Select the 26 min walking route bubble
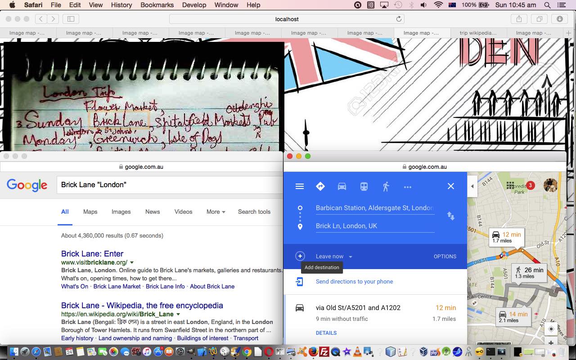Viewport: 576px width, 360px height. tap(529, 273)
